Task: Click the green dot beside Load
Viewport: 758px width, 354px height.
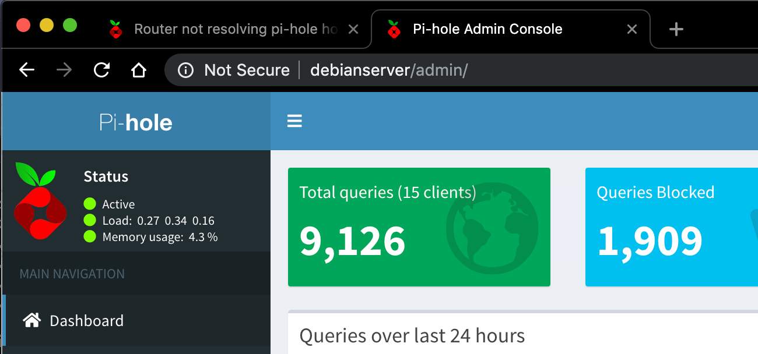Action: coord(89,220)
